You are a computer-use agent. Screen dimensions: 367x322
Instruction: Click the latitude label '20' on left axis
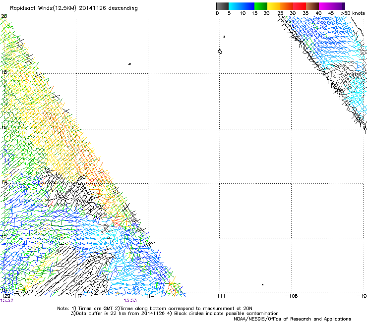pyautogui.click(x=4, y=16)
